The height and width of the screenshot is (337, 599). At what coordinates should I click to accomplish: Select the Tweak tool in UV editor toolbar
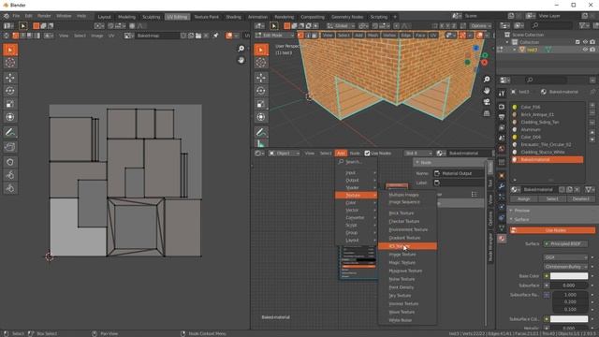click(x=10, y=50)
